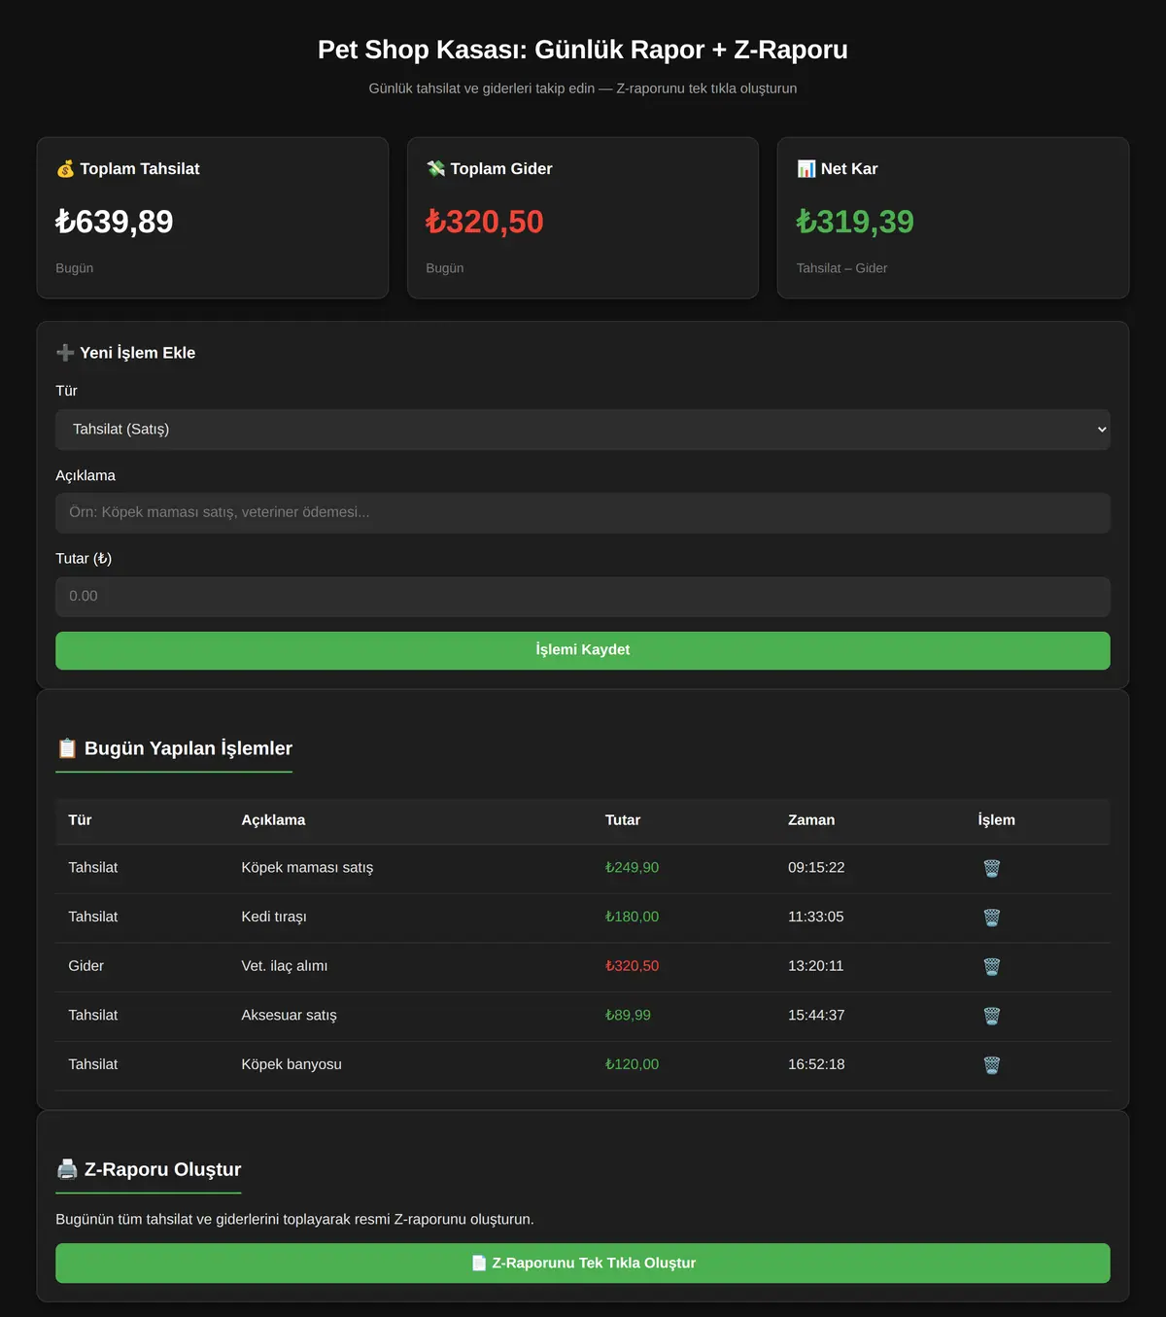Click the Z-Raporu Oluştur section heading
This screenshot has width=1166, height=1317.
149,1169
